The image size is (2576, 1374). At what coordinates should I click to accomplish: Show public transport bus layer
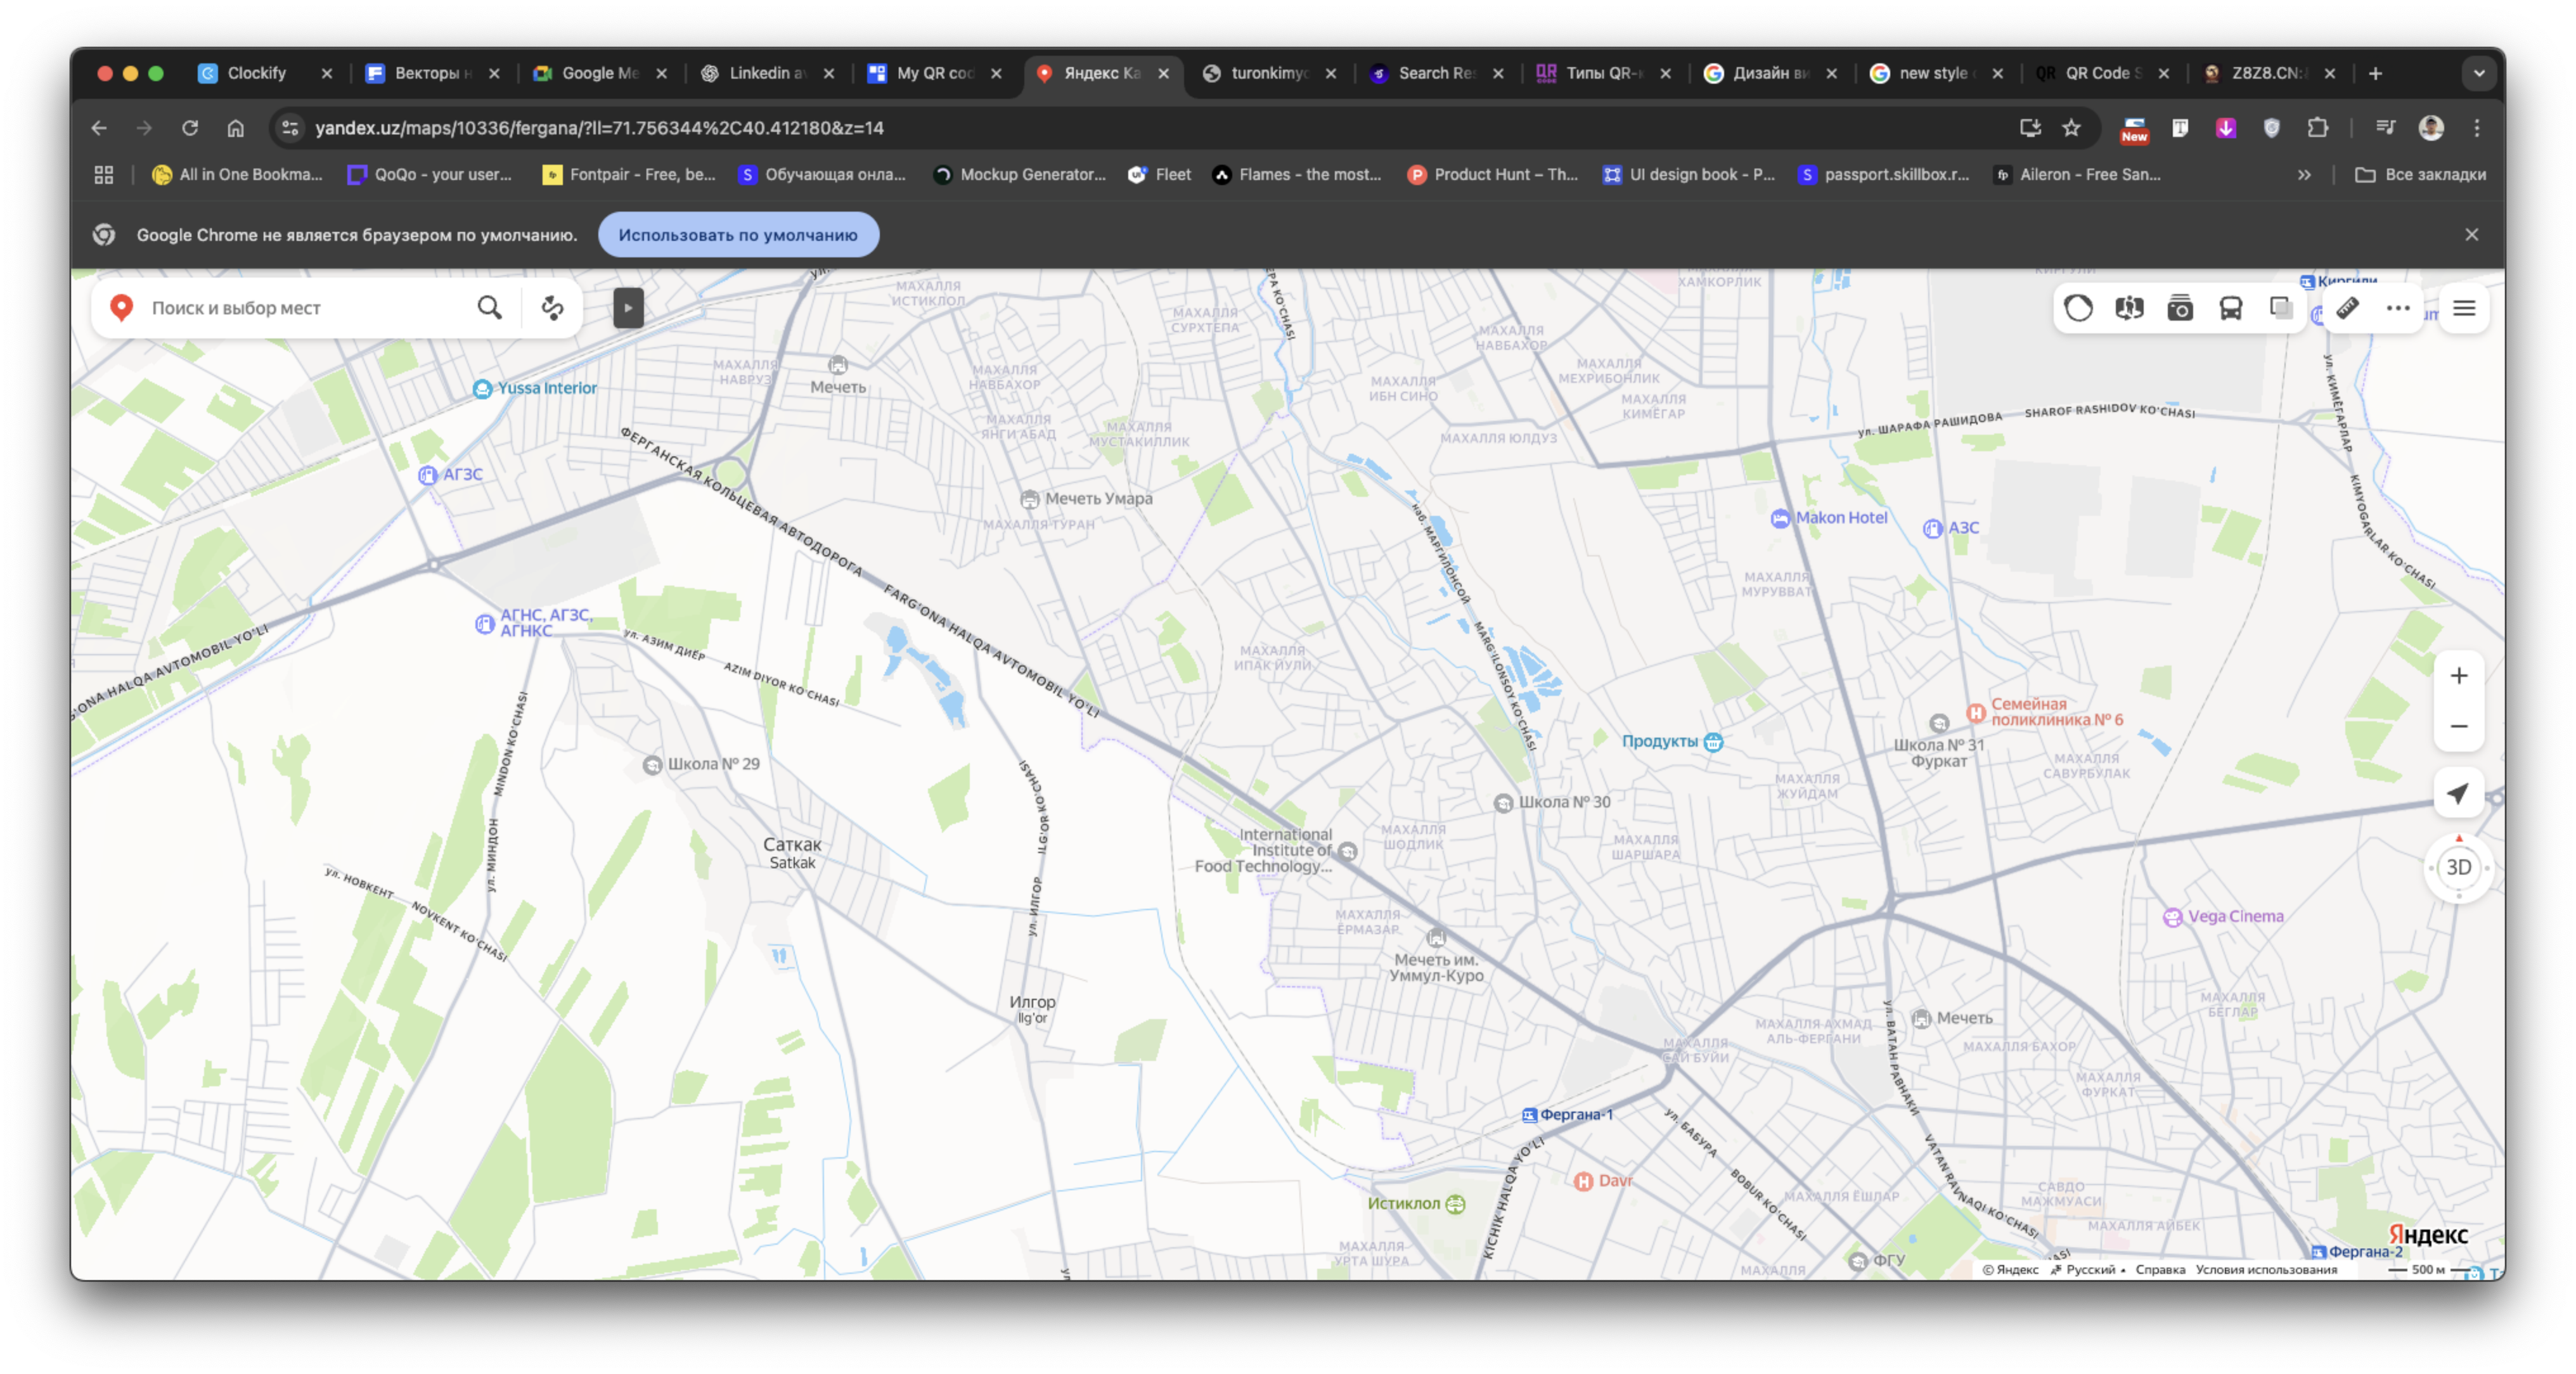click(2230, 308)
